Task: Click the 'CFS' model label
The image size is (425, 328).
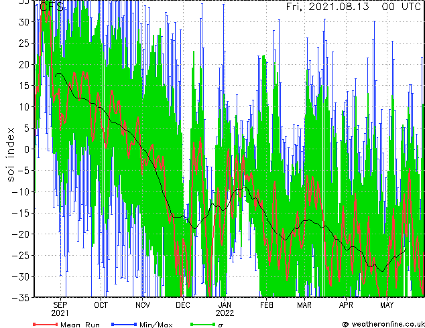Action: point(52,7)
